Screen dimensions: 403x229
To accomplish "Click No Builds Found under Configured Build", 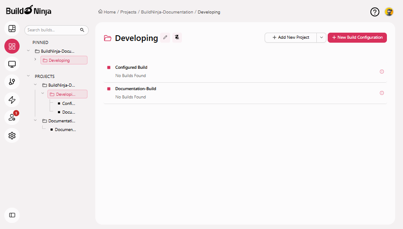I will (131, 76).
